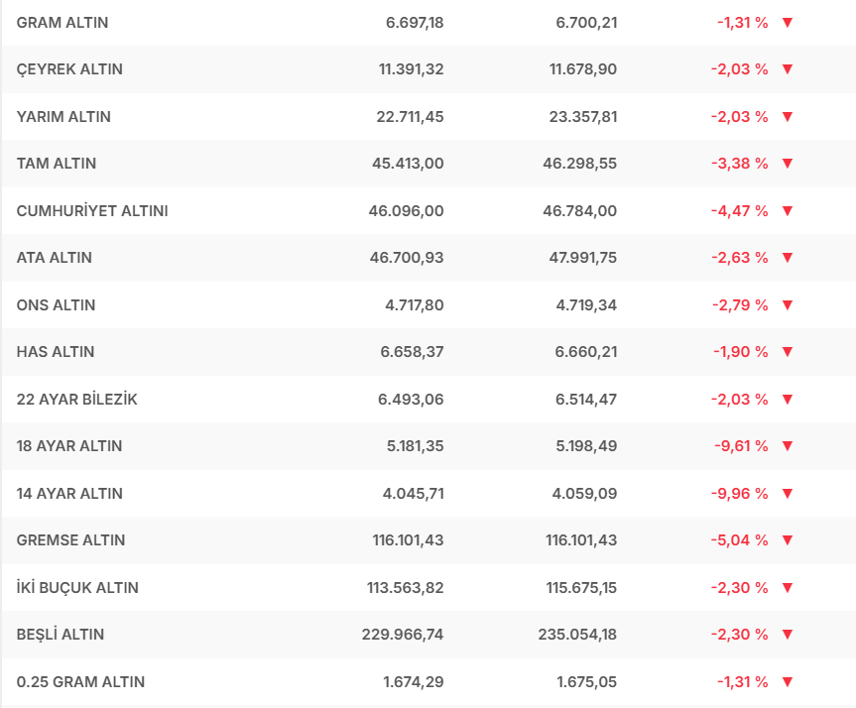Open HAS ALTIN details
The image size is (856, 708).
(56, 352)
